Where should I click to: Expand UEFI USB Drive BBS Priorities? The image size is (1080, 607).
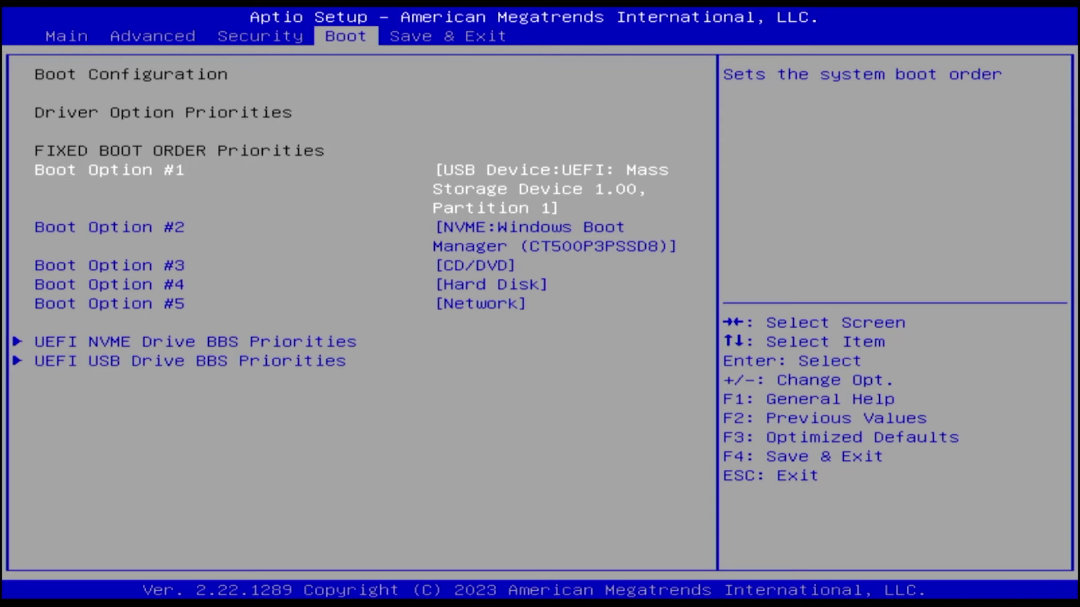coord(190,360)
